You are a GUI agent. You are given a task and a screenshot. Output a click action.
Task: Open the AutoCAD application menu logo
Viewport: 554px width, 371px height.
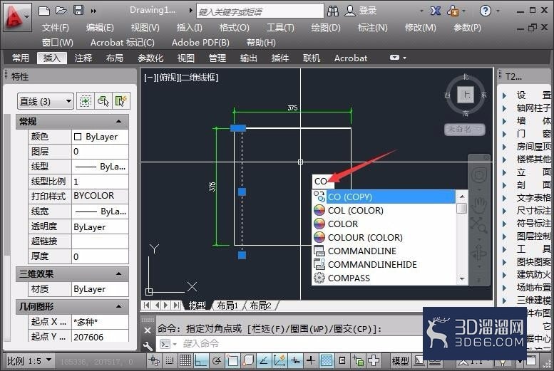[x=17, y=16]
